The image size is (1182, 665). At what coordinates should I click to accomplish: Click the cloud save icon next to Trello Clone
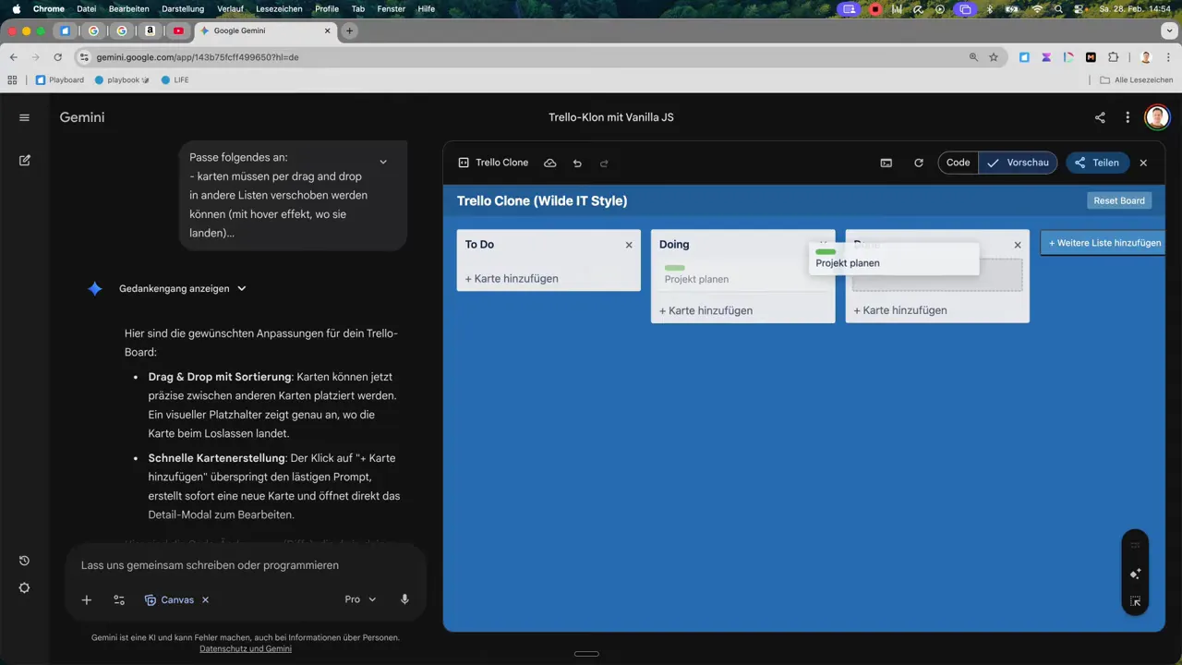549,163
